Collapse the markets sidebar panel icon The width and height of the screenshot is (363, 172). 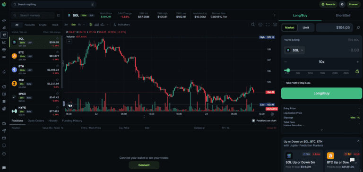point(59,15)
